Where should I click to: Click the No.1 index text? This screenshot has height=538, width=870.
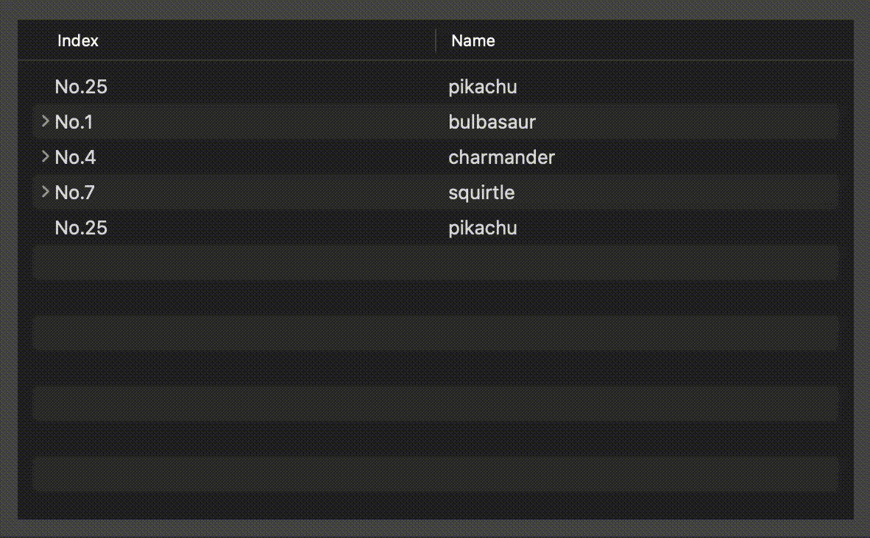coord(74,122)
